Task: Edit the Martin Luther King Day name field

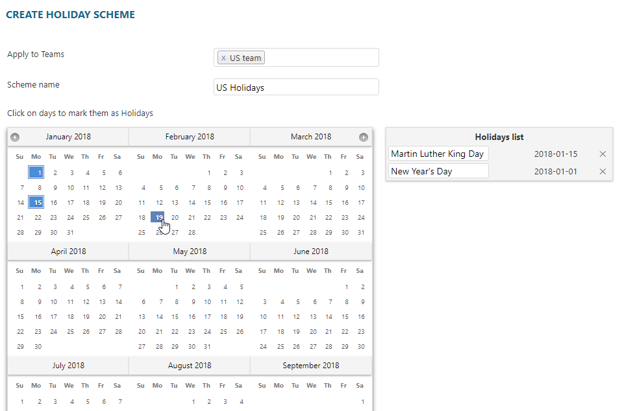Action: click(438, 154)
